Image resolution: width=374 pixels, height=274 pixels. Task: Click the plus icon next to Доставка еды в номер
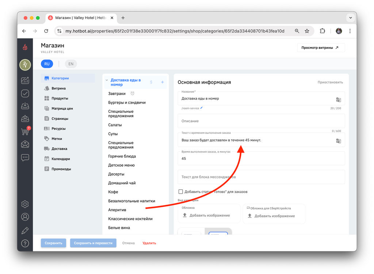pos(163,82)
